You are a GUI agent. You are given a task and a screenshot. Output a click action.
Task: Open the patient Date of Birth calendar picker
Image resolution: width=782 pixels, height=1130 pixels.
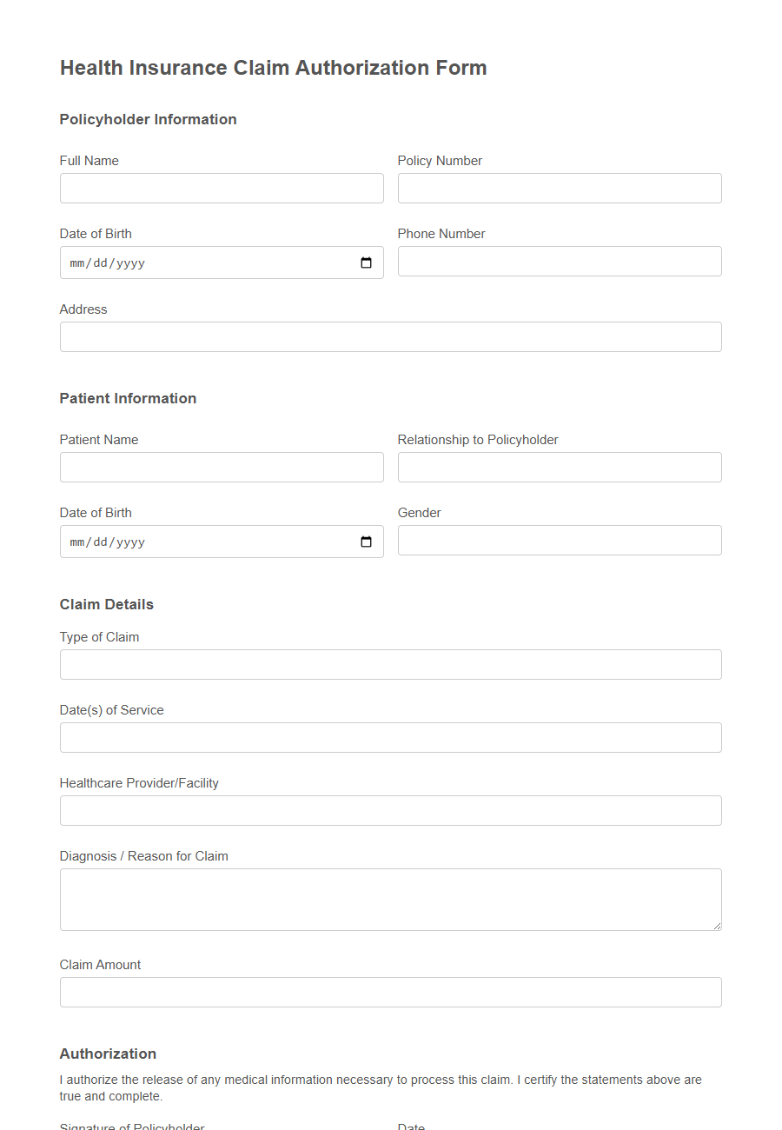[366, 541]
